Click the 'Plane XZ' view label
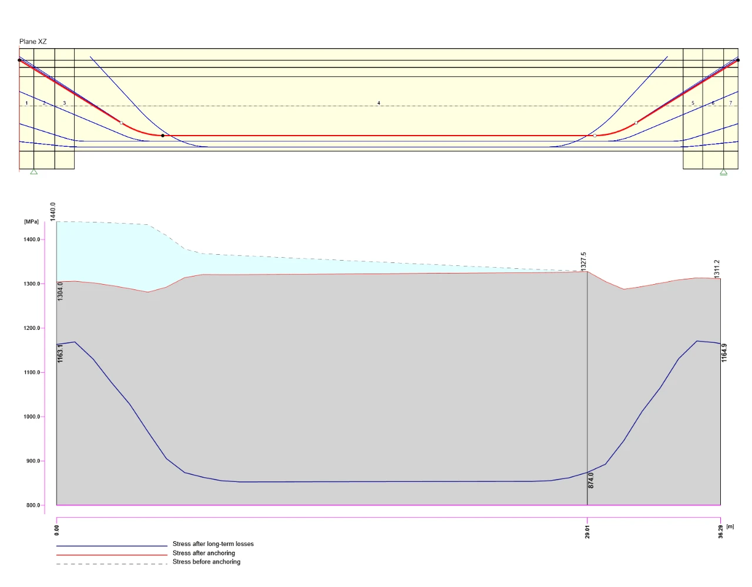Screen dimensions: 752x587 [33, 42]
